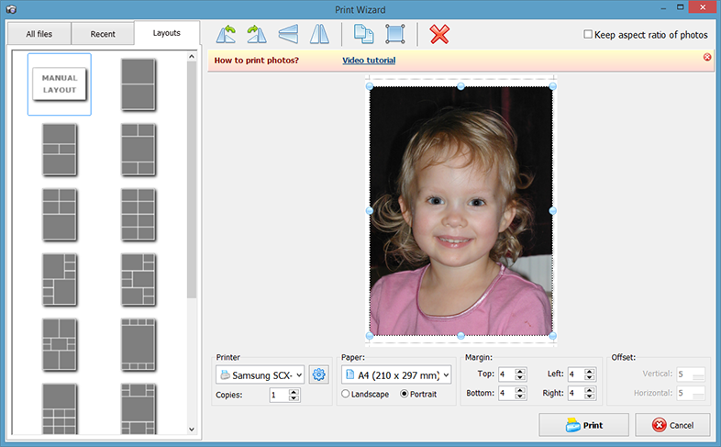This screenshot has width=721, height=447.
Task: Click the Print Wizard app icon
Action: point(12,9)
